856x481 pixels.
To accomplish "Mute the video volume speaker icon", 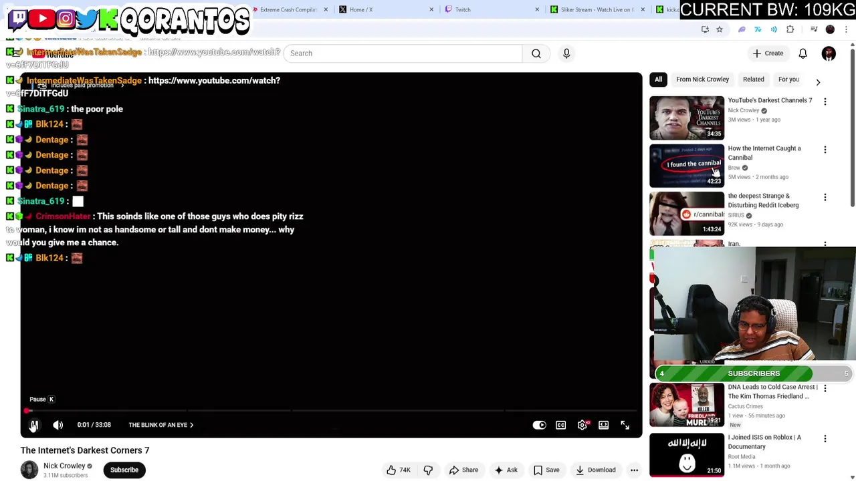I will click(x=58, y=425).
